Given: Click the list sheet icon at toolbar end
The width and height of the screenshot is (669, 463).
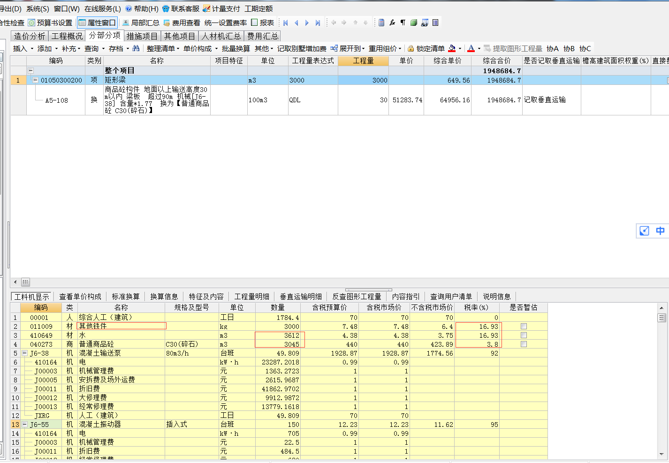Looking at the screenshot, I should click(435, 23).
